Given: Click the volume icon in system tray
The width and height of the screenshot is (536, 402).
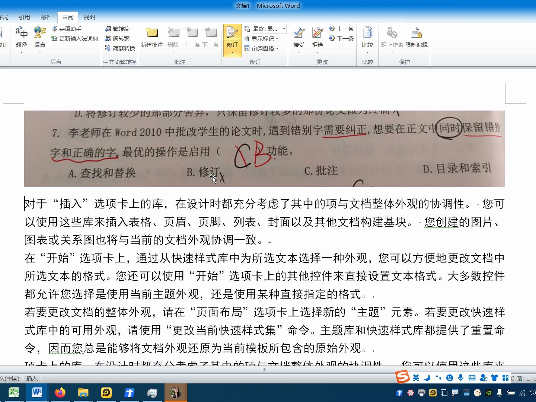Looking at the screenshot, I should click(x=532, y=393).
